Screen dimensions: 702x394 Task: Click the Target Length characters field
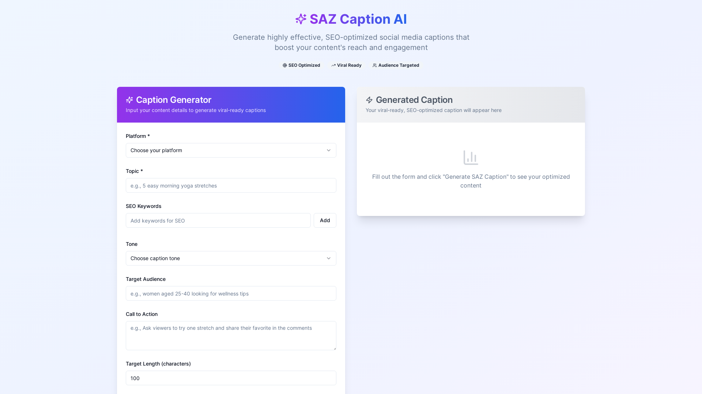pyautogui.click(x=231, y=378)
